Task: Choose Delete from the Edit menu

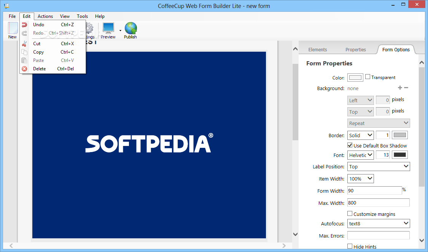Action: (x=53, y=69)
